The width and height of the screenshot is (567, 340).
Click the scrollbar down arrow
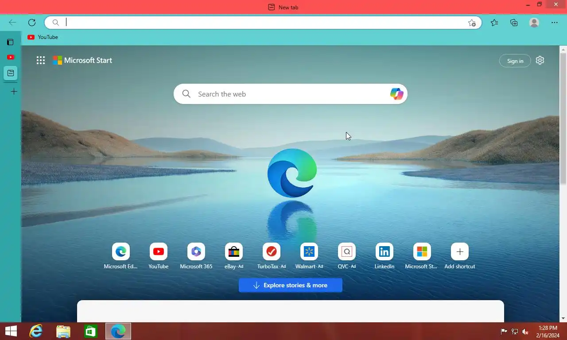(563, 318)
